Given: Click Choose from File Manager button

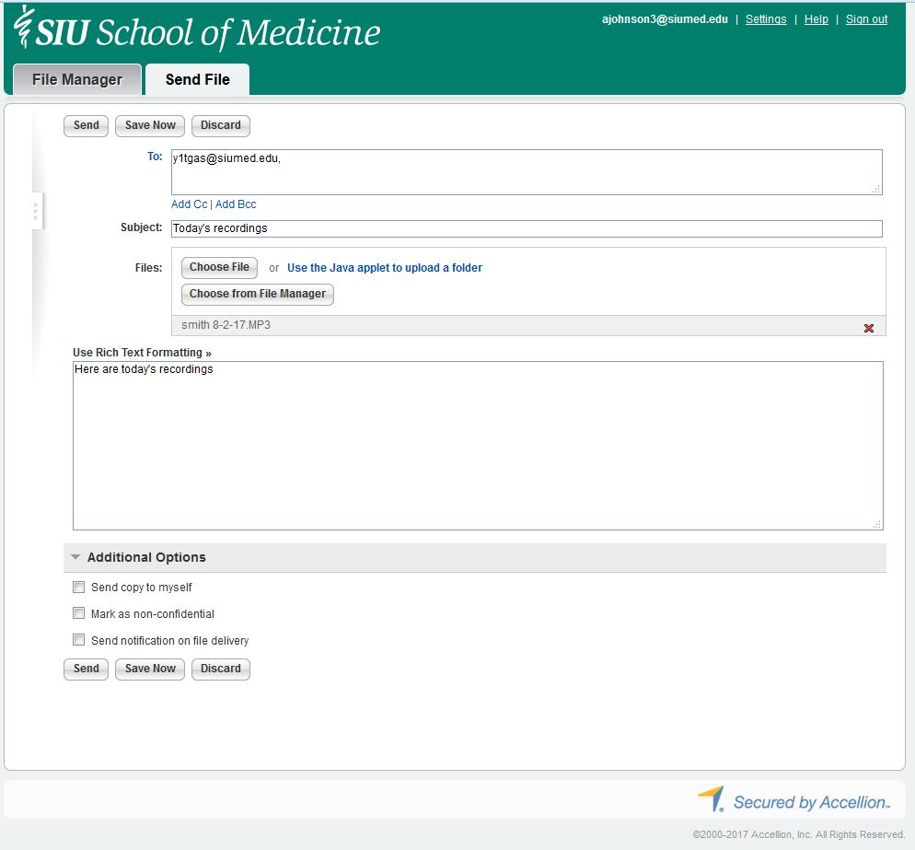Looking at the screenshot, I should pyautogui.click(x=258, y=294).
